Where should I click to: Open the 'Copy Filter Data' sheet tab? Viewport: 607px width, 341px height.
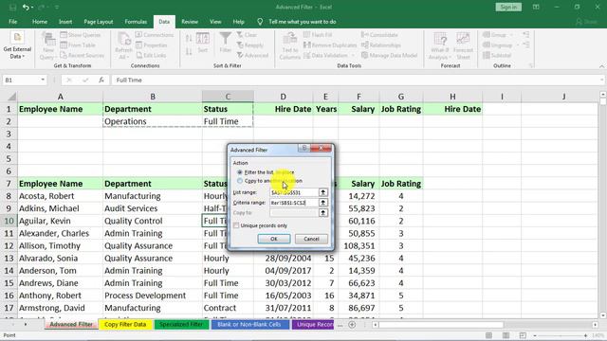pyautogui.click(x=125, y=324)
